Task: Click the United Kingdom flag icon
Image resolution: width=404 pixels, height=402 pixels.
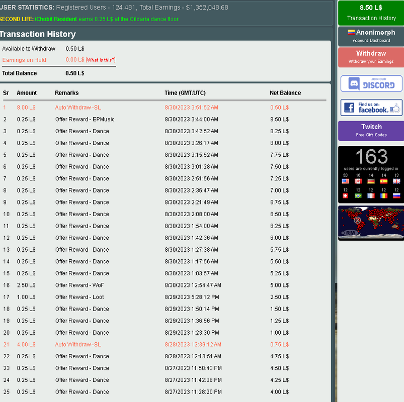Action: [x=396, y=181]
